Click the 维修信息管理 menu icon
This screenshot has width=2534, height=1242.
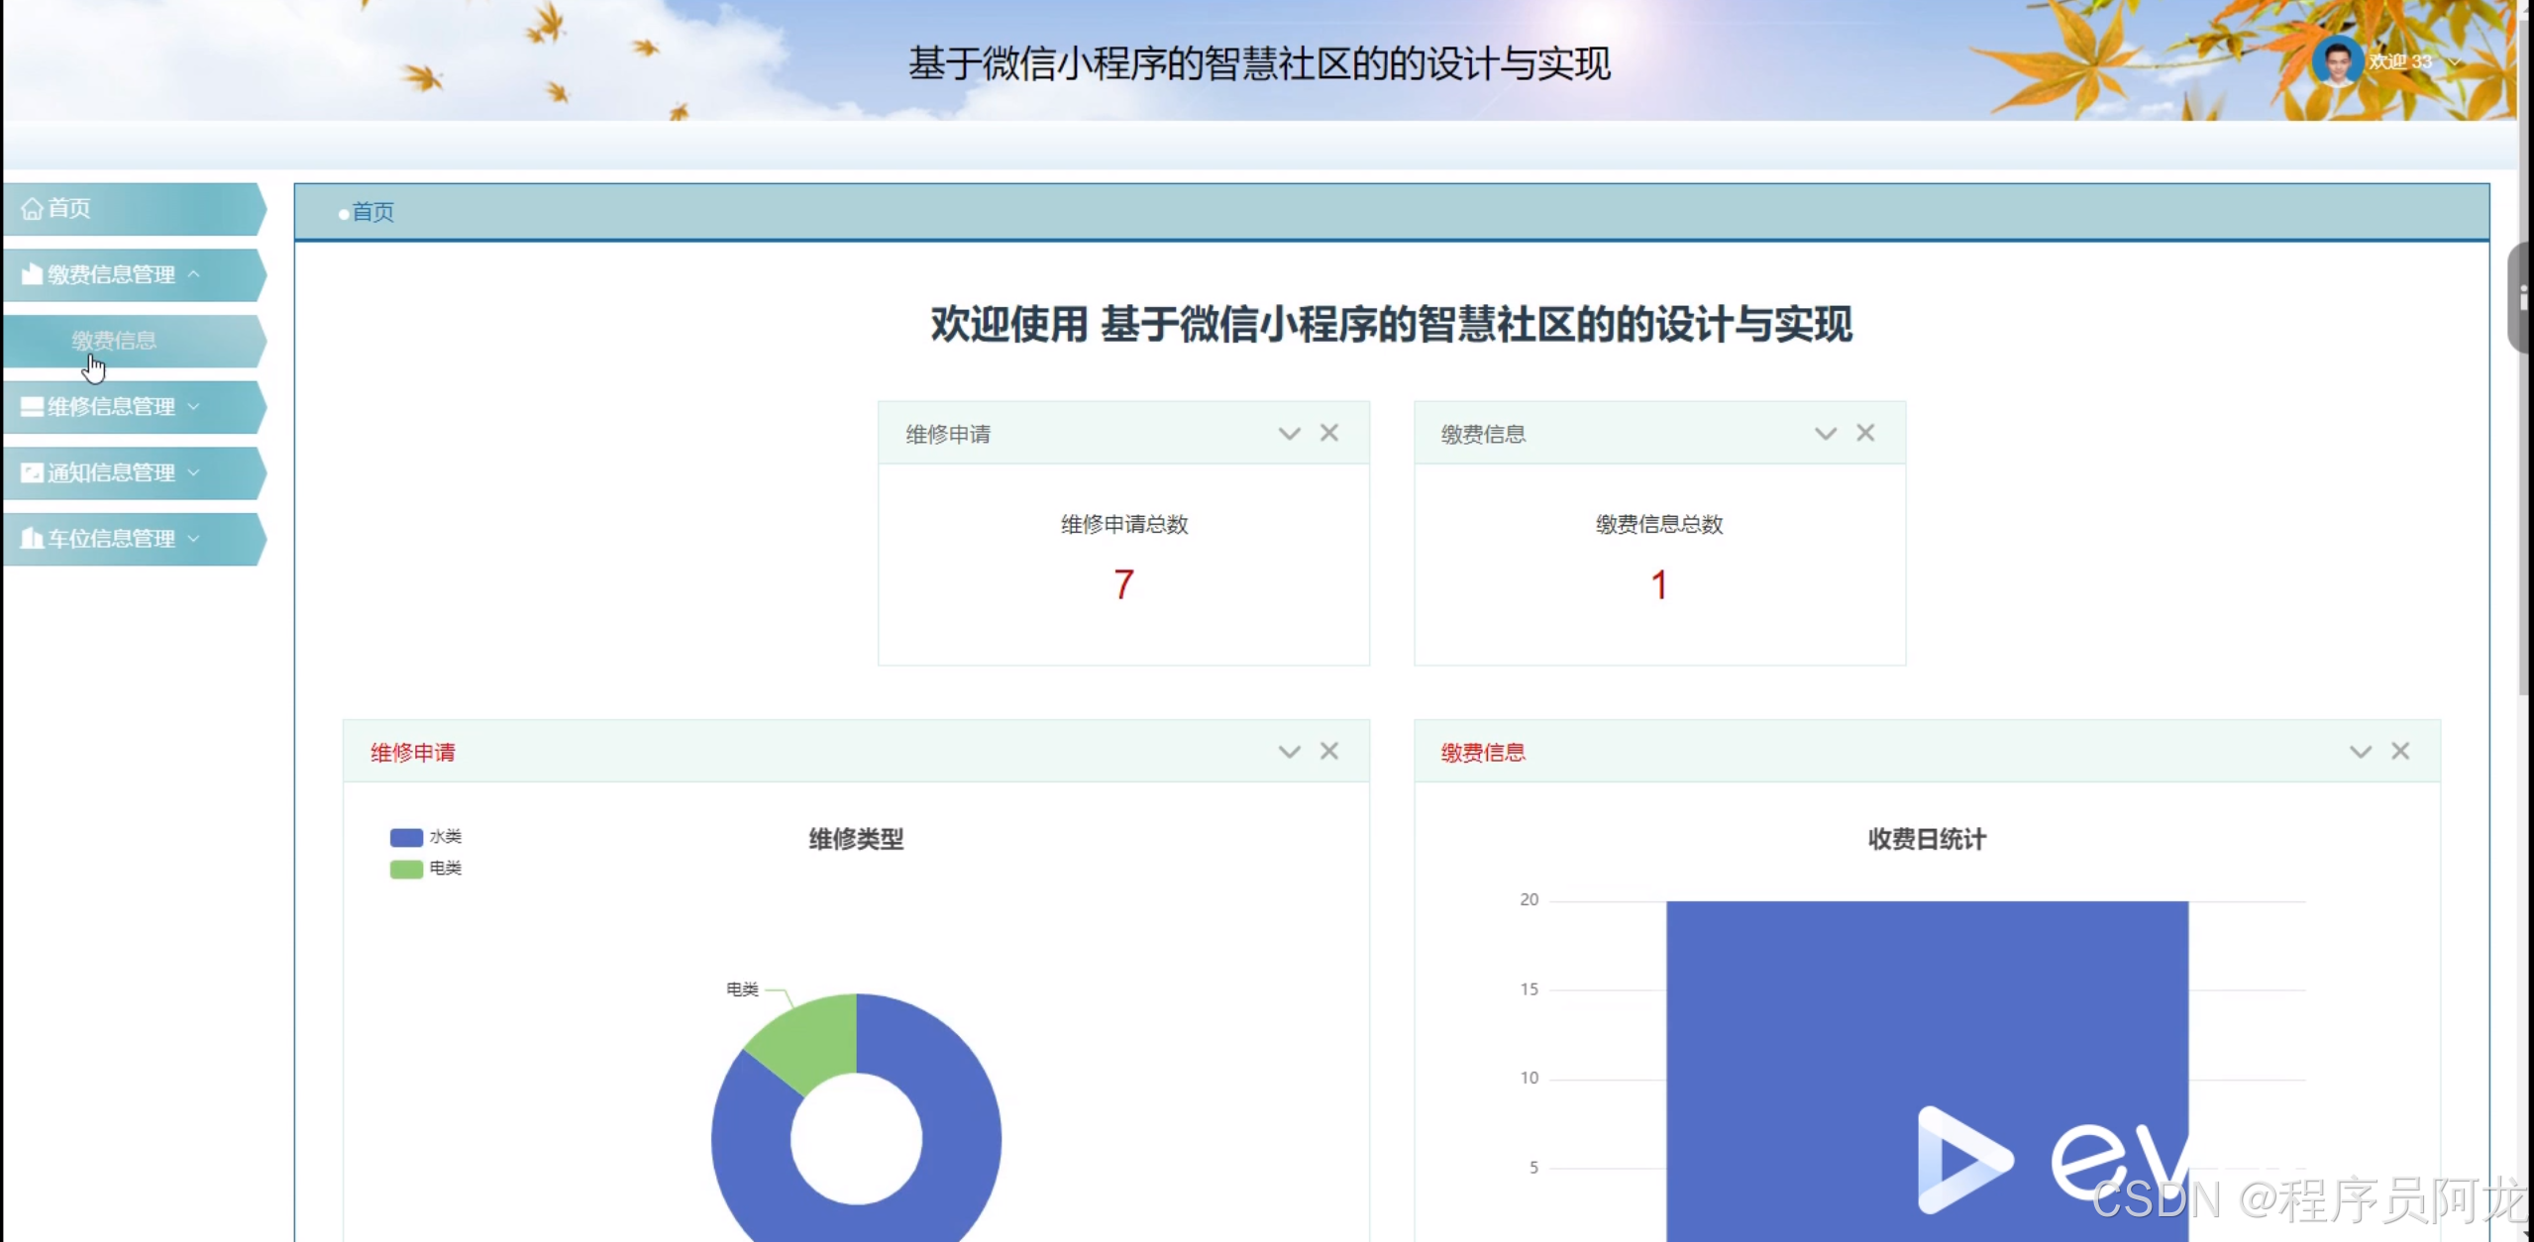click(32, 407)
